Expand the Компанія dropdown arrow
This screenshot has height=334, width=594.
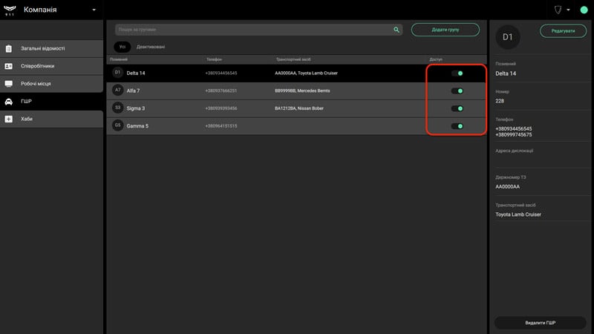(94, 10)
